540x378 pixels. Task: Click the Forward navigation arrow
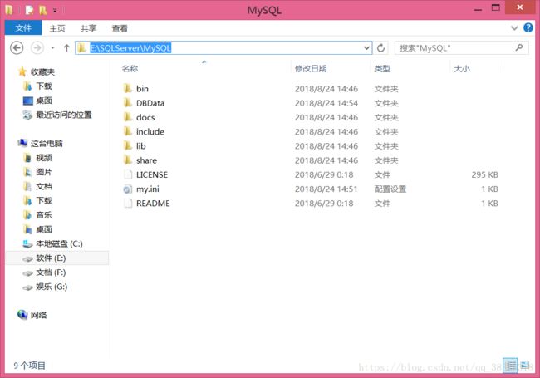tap(37, 48)
